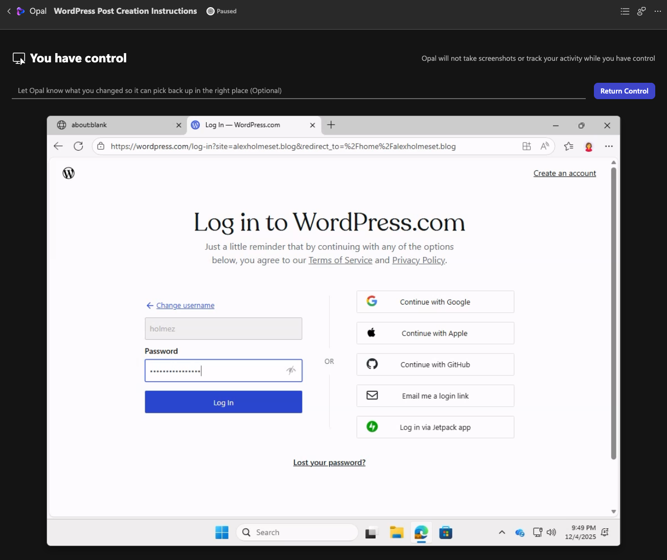667x560 pixels.
Task: Open Edge settings and more menu
Action: 609,146
